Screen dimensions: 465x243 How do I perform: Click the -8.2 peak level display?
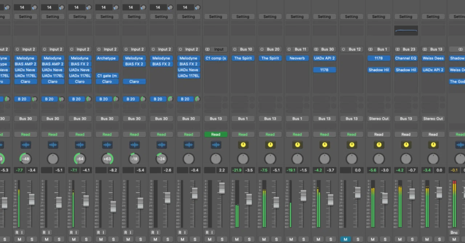pos(113,170)
